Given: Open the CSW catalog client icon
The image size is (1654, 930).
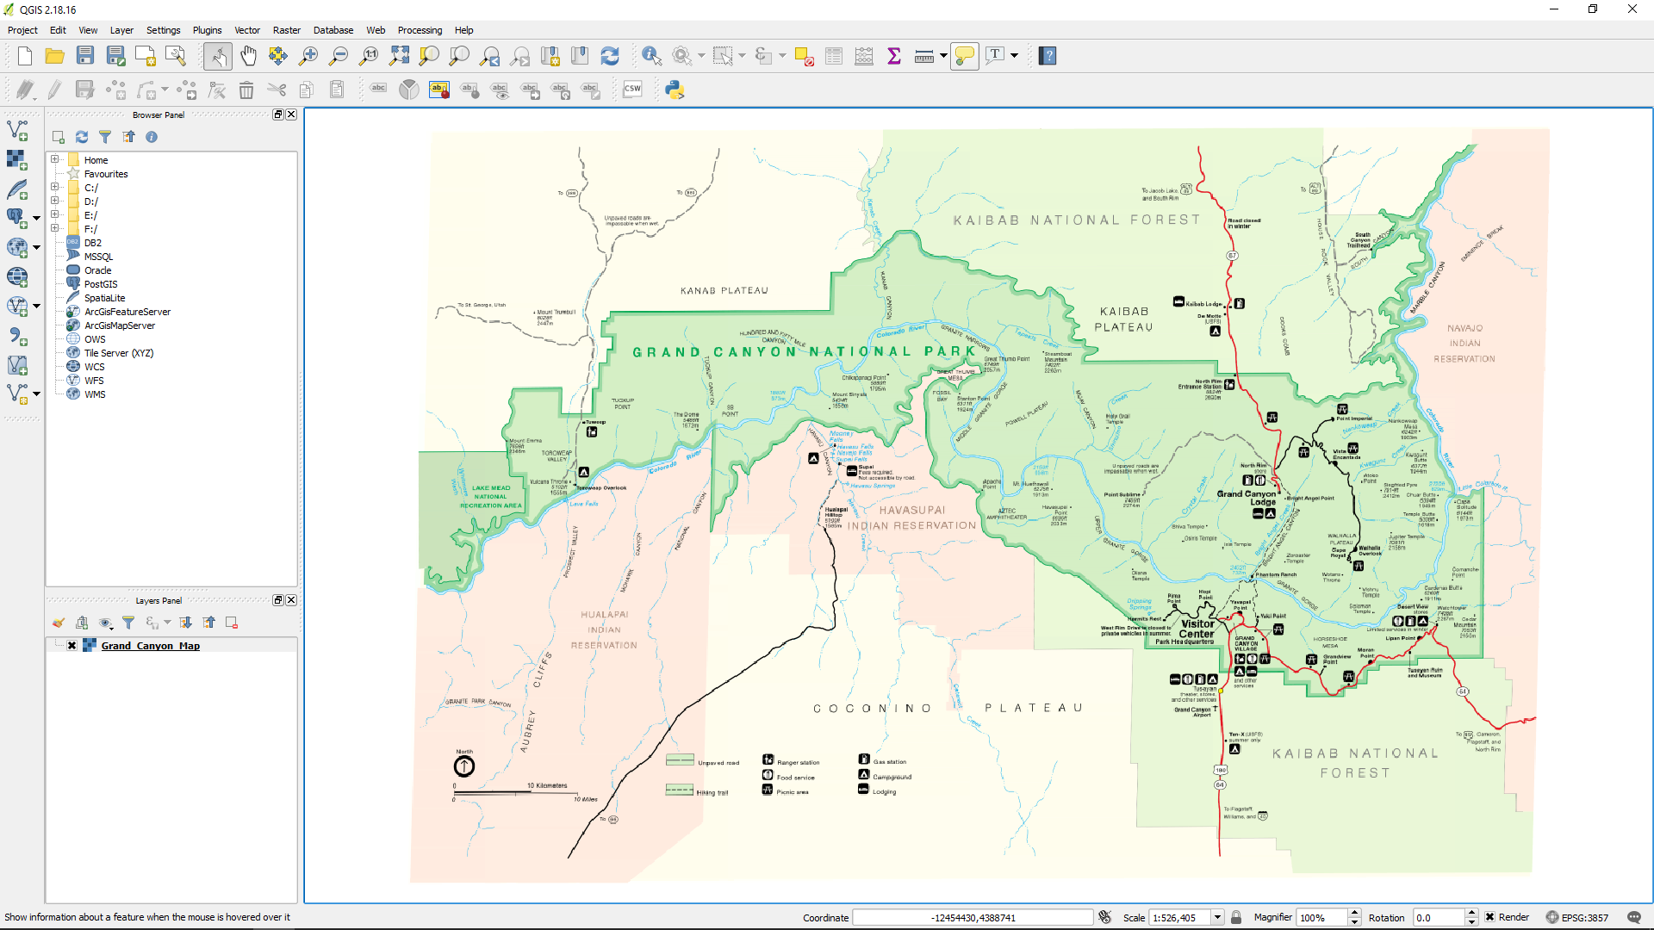Looking at the screenshot, I should coord(632,90).
